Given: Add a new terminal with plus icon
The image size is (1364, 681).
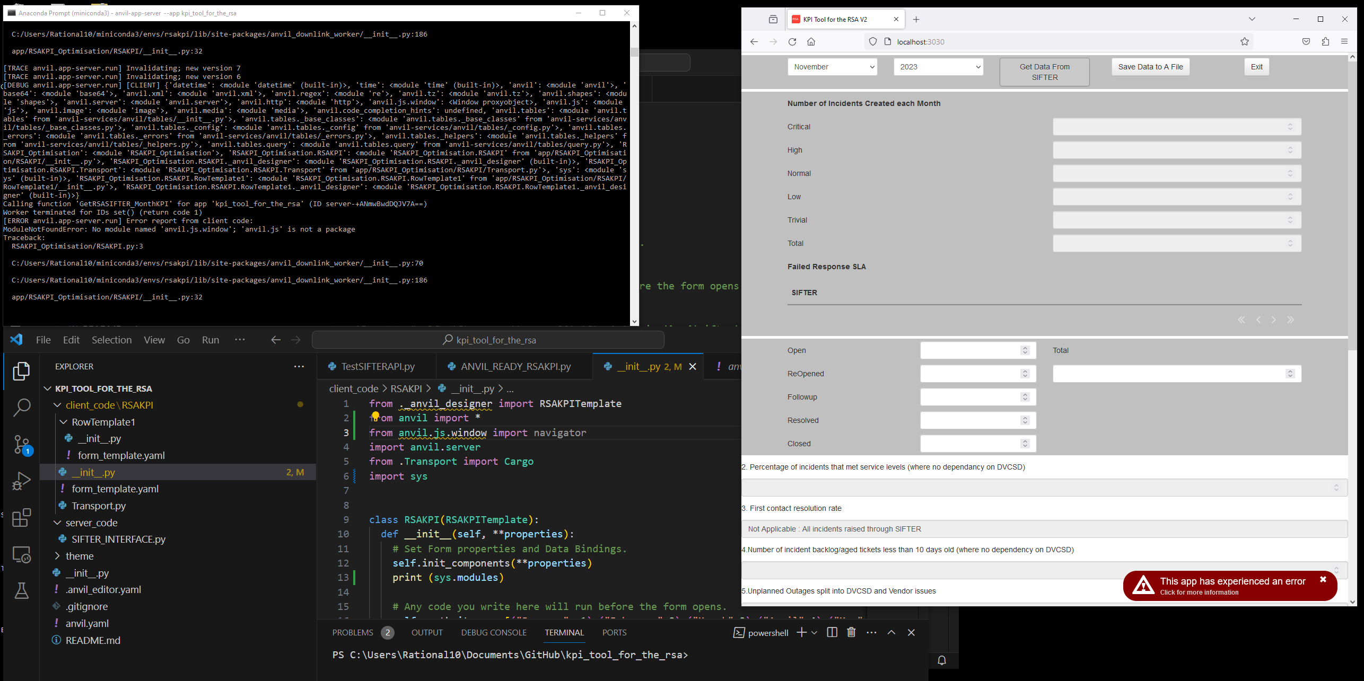Looking at the screenshot, I should tap(801, 632).
